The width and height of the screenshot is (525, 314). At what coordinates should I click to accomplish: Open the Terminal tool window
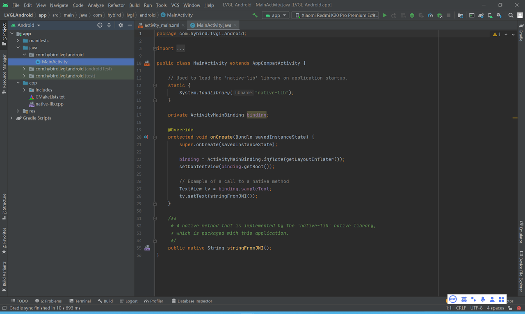[x=80, y=301]
